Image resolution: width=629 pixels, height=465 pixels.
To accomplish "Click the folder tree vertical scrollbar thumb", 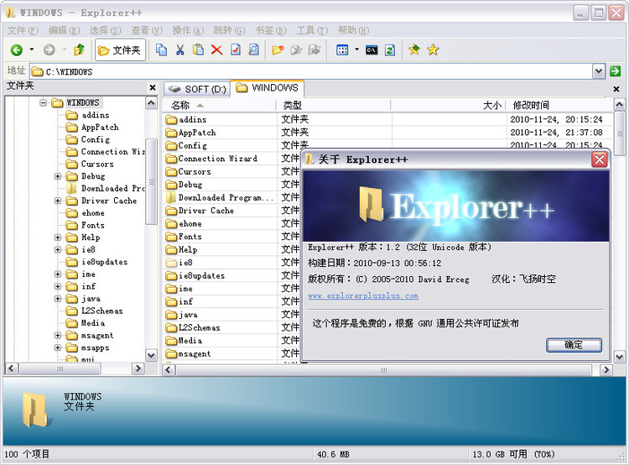I will click(x=151, y=181).
